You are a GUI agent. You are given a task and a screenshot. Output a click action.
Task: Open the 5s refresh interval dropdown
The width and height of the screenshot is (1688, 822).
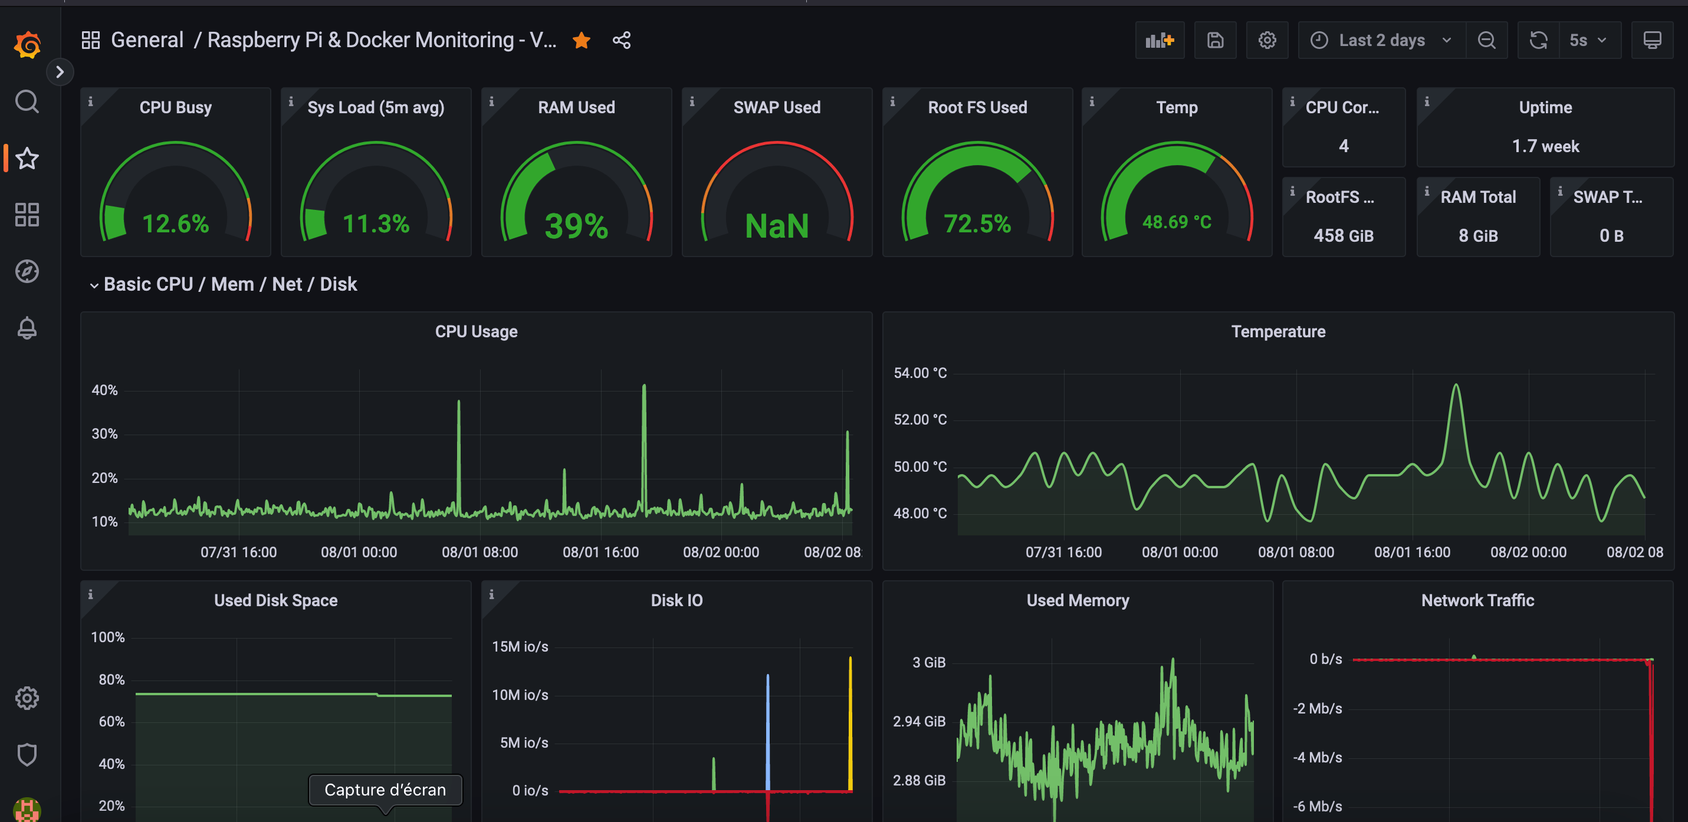(x=1588, y=41)
